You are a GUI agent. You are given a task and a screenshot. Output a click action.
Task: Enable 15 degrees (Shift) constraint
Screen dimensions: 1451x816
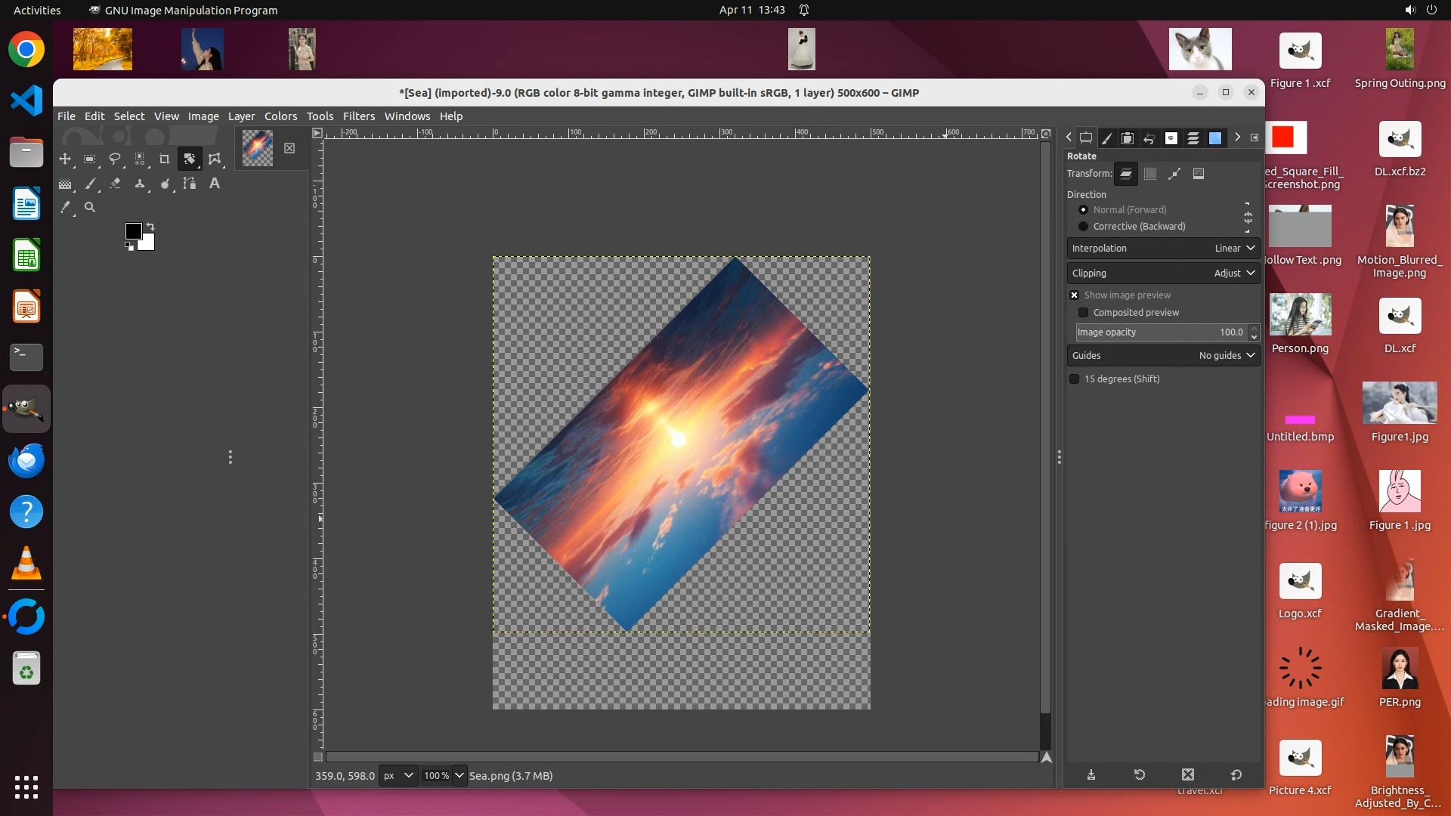point(1075,379)
